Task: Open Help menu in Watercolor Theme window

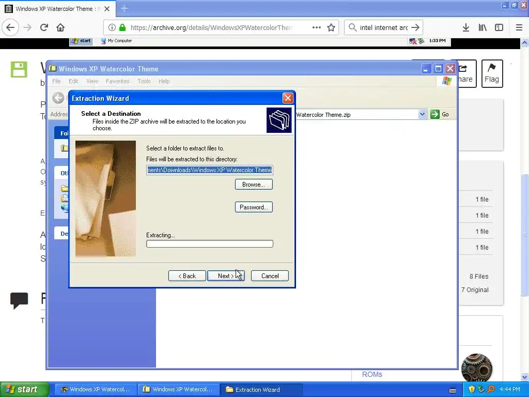Action: (x=164, y=81)
